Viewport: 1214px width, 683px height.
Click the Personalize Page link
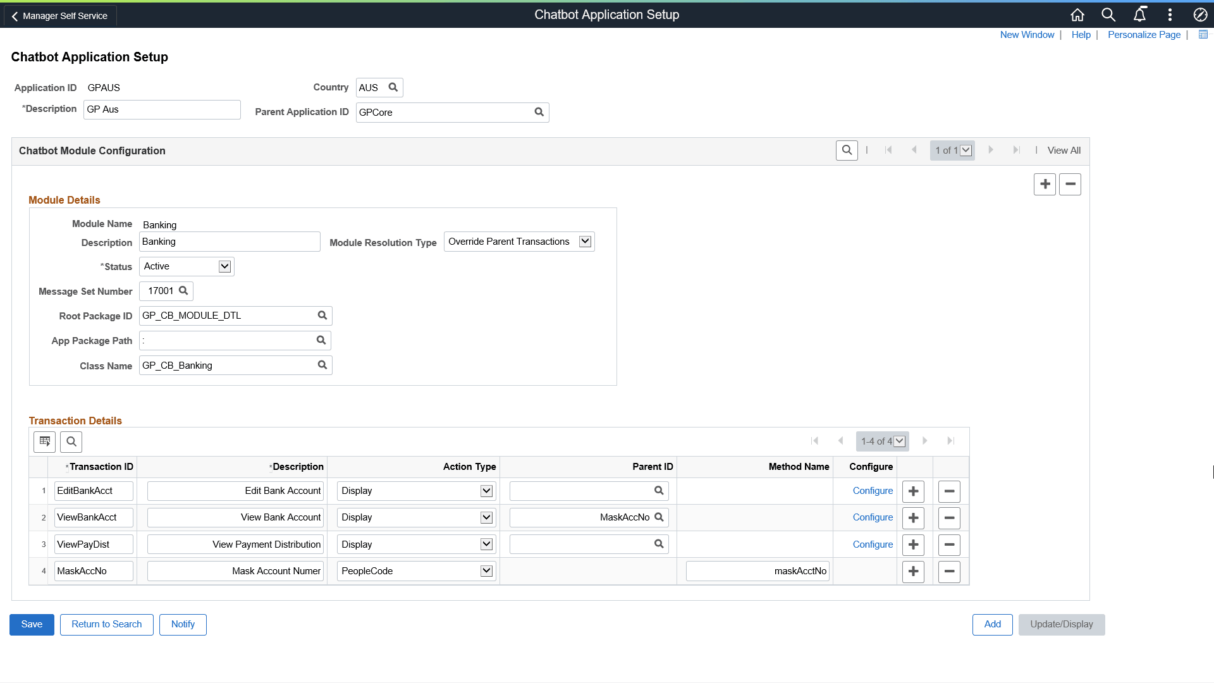1144,35
